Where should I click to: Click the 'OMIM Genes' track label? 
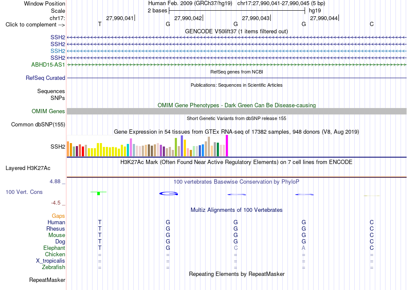[48, 111]
